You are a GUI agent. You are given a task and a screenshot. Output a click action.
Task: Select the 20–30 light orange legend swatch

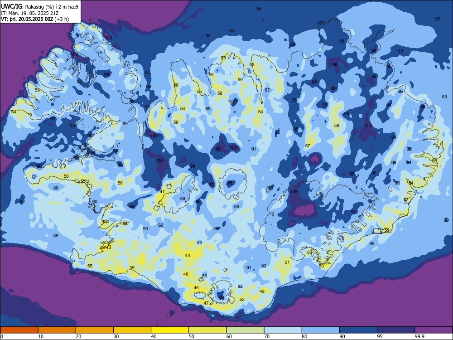[x=95, y=330]
